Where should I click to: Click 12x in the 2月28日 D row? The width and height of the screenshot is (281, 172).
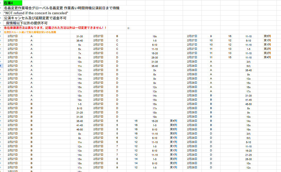coord(248,168)
